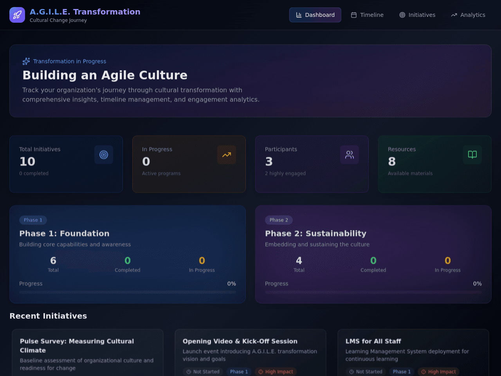501x376 pixels.
Task: Go to the Initiatives tab
Action: coord(417,15)
